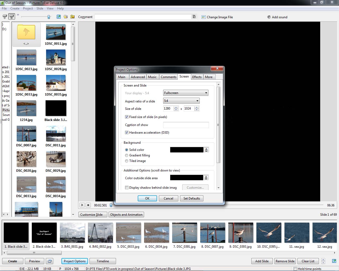Toggle Hardware acceleration (D3D) checkbox
Image resolution: width=339 pixels, height=271 pixels.
(x=127, y=133)
